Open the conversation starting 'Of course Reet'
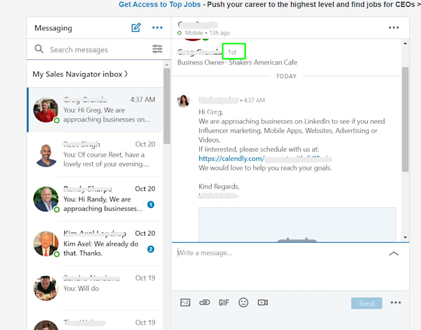The height and width of the screenshot is (330, 421). [95, 155]
